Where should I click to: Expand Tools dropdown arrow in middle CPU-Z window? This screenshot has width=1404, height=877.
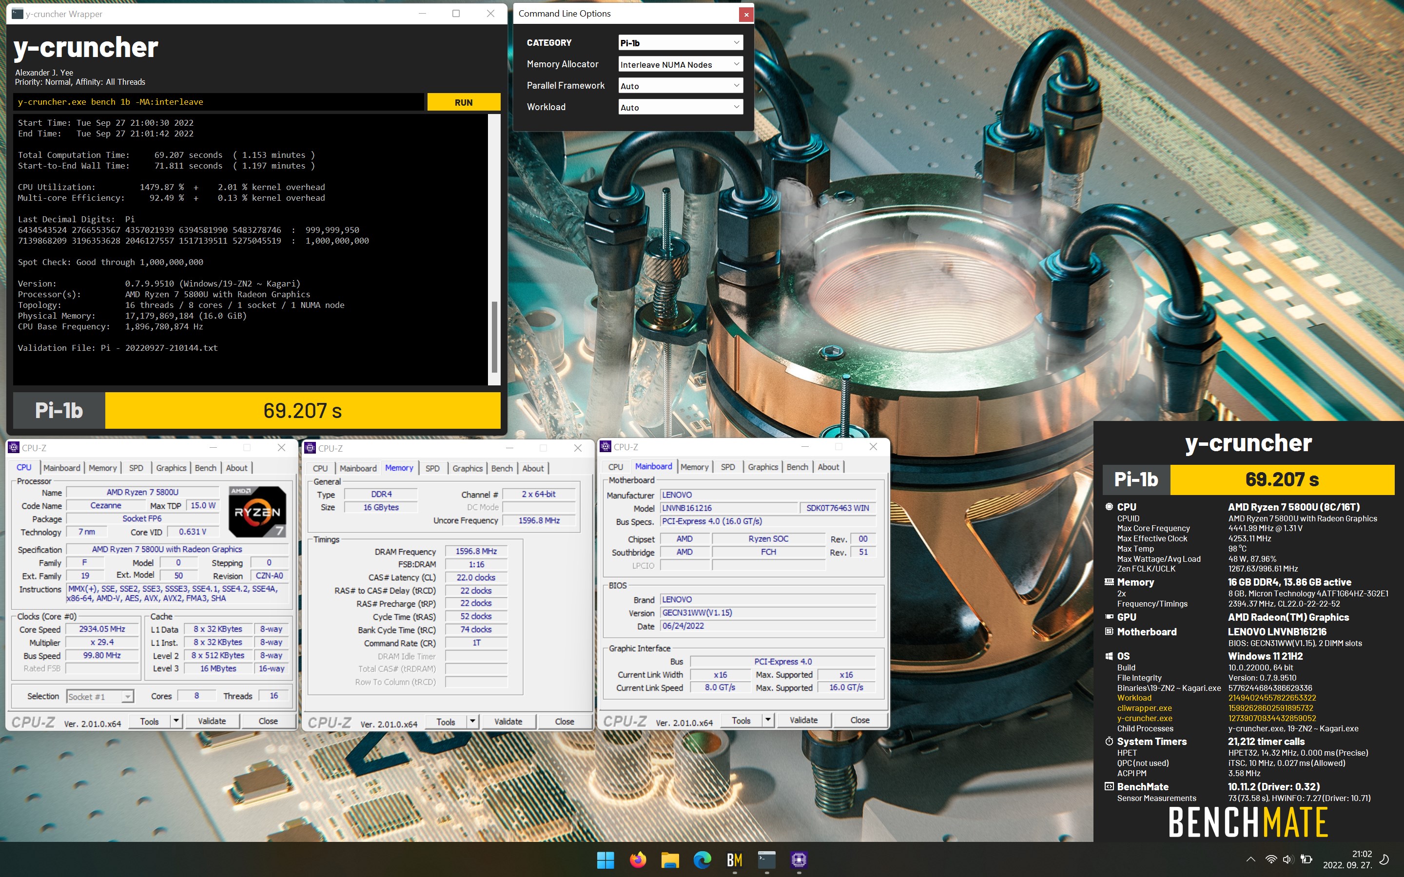coord(473,722)
